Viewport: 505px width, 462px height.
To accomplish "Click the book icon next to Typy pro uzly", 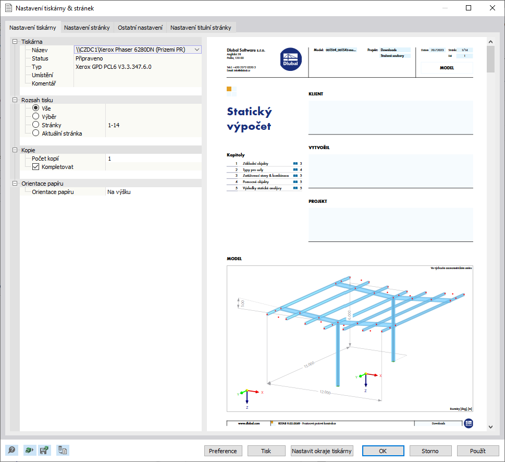I will click(295, 170).
